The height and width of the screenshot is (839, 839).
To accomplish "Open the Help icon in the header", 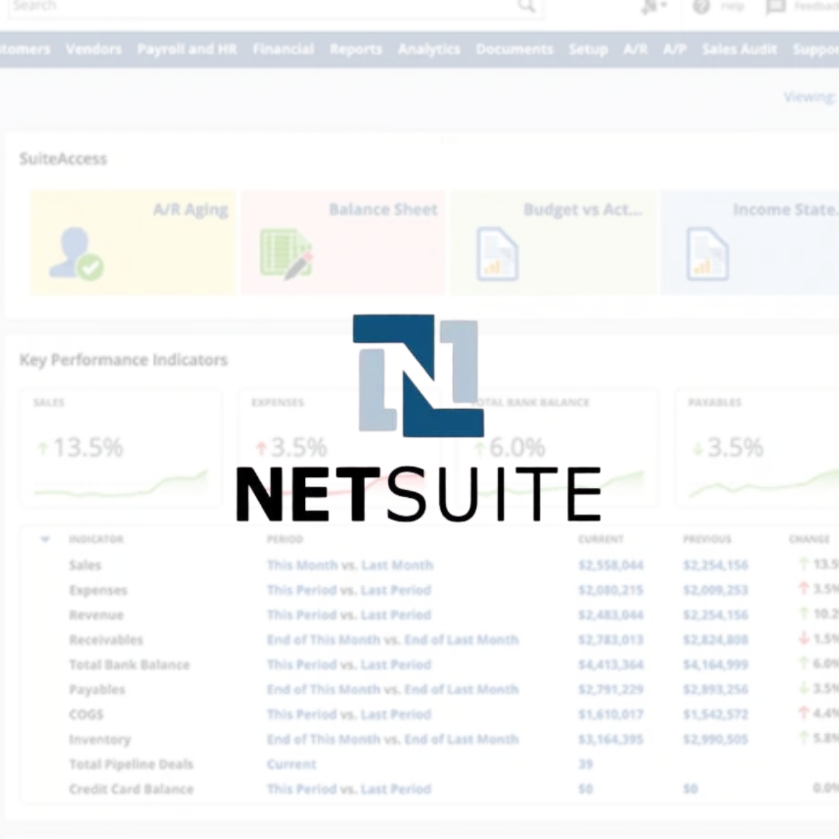I will [x=701, y=7].
